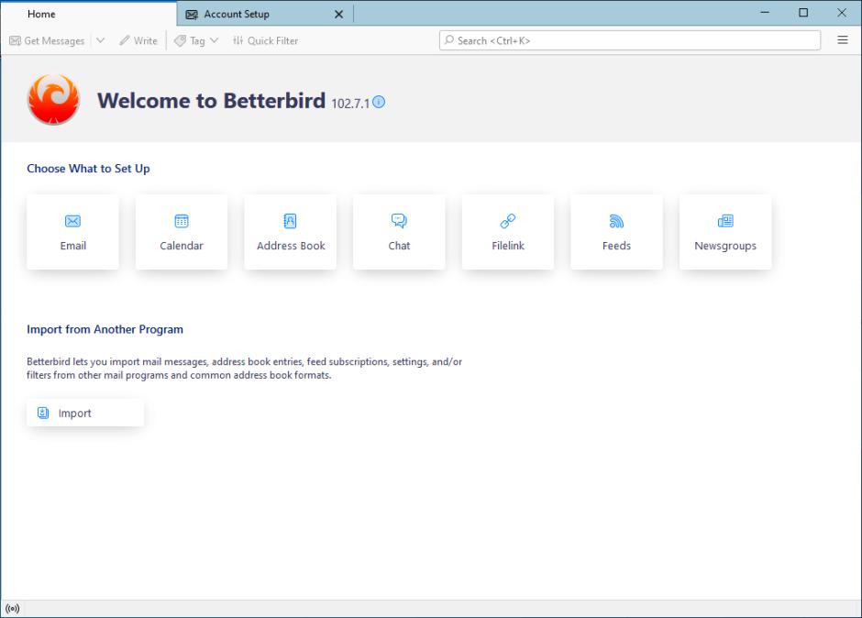Focus the Search Ctrl+K field

click(x=630, y=40)
